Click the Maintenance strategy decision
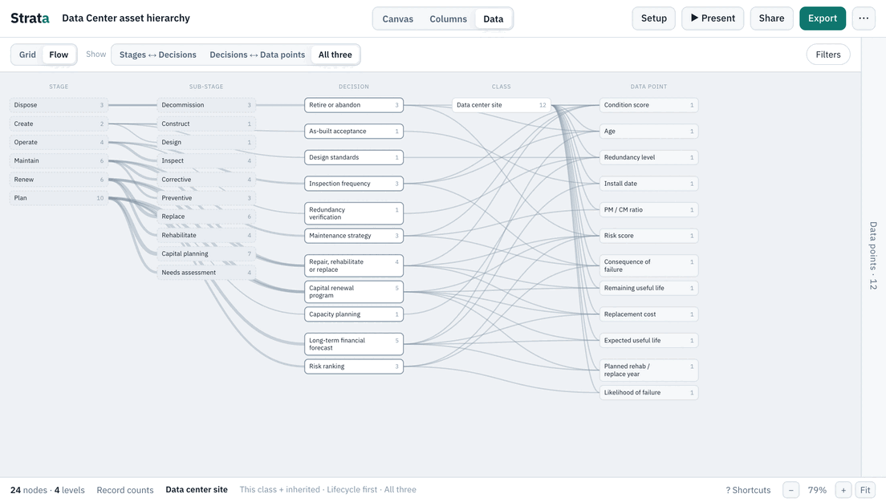This screenshot has height=502, width=886. [x=354, y=236]
